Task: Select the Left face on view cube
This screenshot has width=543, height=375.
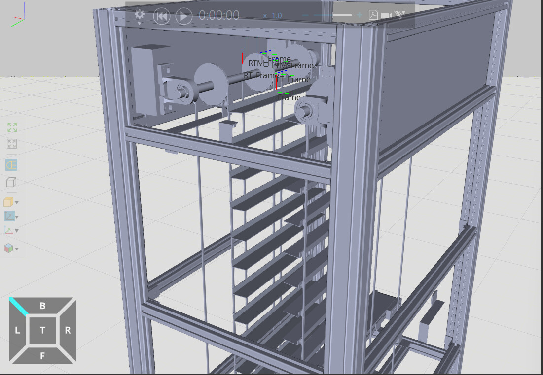Action: click(17, 330)
